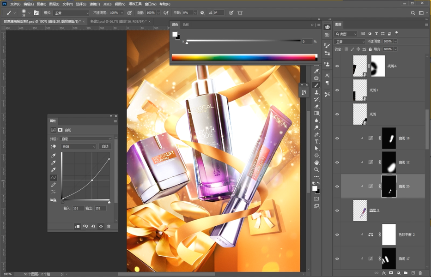Switch to the 新建2.psd document tab
This screenshot has width=431, height=277.
[118, 21]
